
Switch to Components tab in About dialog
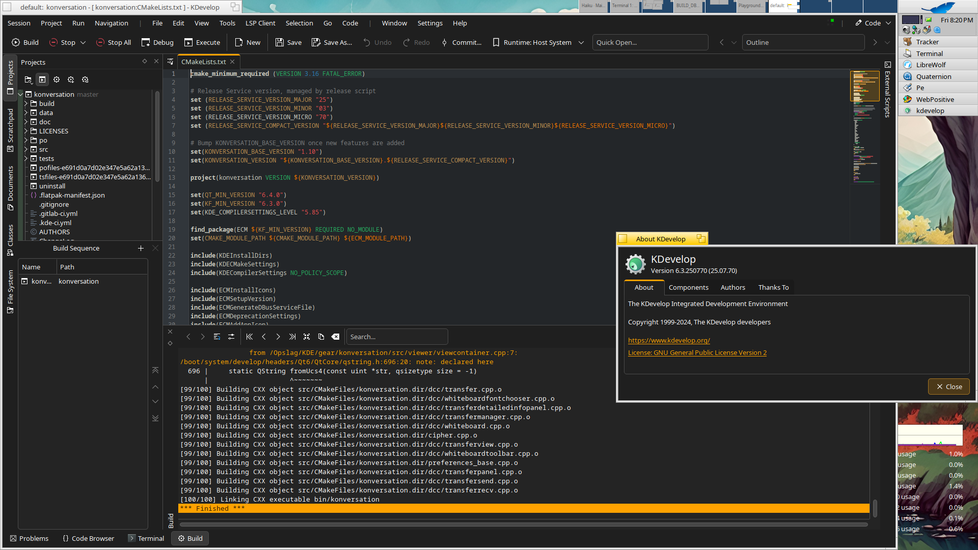(x=688, y=287)
